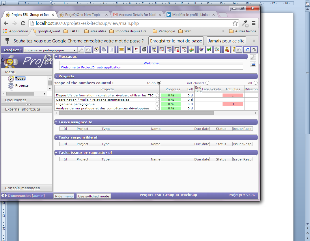Open the Projects gear icon in toolbar

point(104,50)
